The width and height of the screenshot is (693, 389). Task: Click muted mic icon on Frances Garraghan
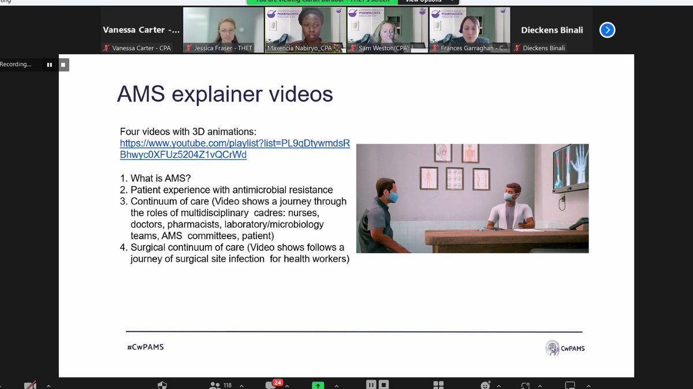pos(434,48)
